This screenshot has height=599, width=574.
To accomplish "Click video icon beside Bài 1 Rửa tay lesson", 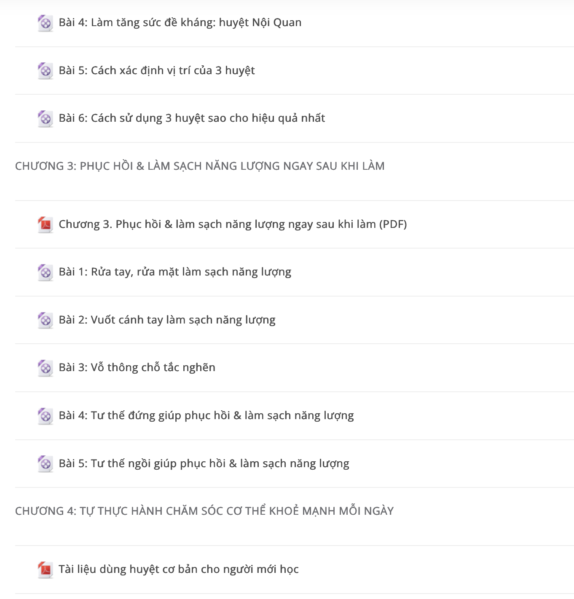I will tap(45, 273).
